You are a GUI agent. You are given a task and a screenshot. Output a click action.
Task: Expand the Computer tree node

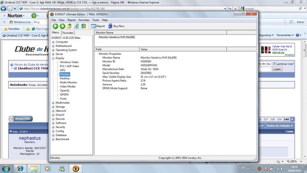(53, 42)
